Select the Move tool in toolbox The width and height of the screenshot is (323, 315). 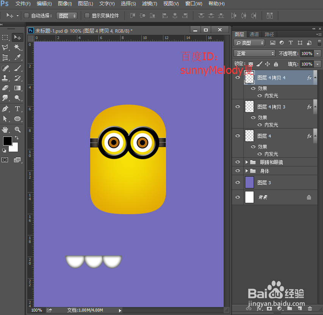(x=17, y=37)
